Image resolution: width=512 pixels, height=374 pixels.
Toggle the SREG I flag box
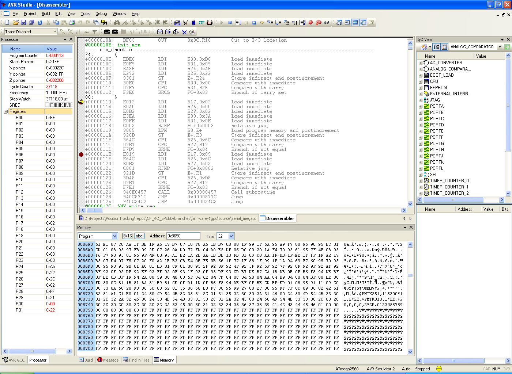[47, 105]
